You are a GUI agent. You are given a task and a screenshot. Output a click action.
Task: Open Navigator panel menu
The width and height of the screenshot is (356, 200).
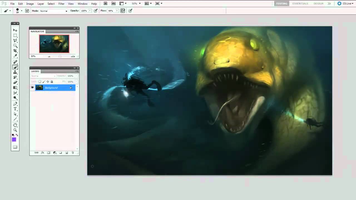(x=77, y=31)
